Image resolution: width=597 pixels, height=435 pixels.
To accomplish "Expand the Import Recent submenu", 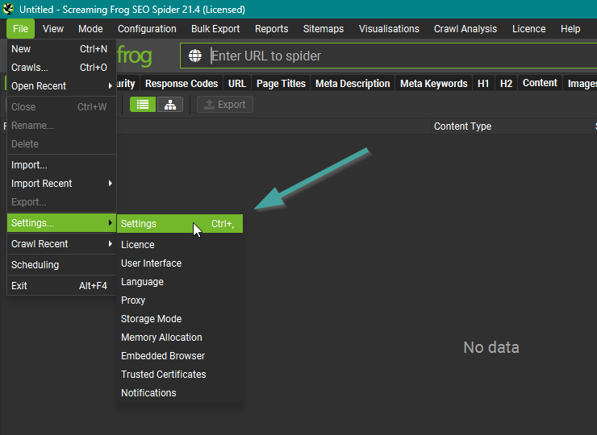I will pyautogui.click(x=61, y=184).
